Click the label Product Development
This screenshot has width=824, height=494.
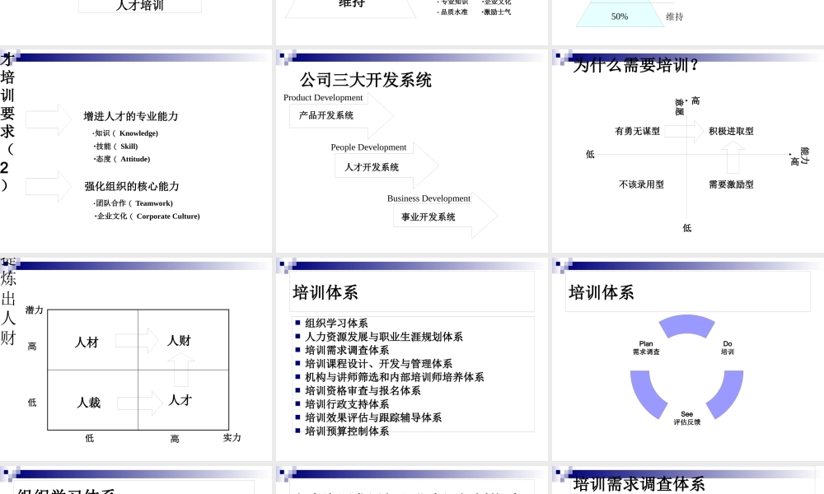point(323,98)
